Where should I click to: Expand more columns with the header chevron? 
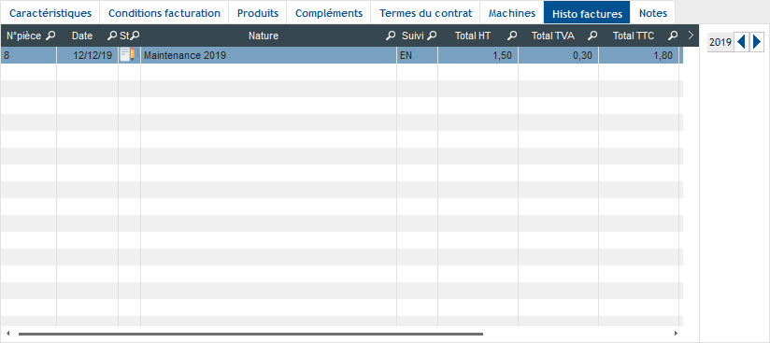click(691, 36)
